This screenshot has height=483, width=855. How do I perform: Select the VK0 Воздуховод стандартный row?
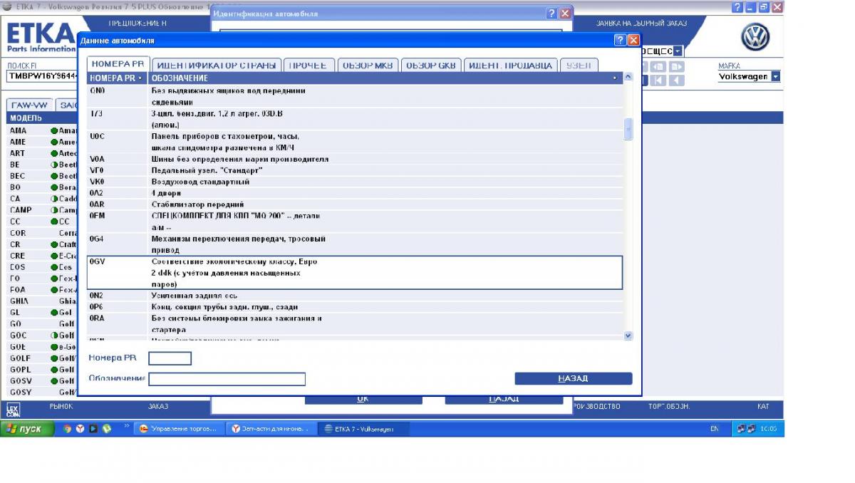tap(355, 182)
